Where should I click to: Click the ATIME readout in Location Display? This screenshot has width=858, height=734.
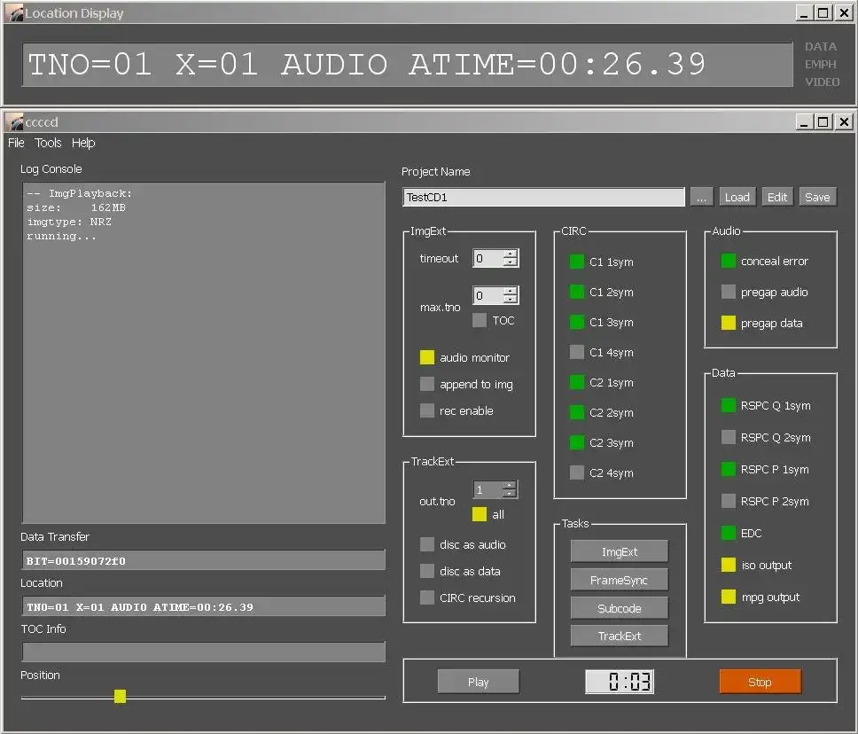[557, 65]
